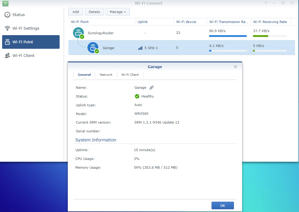Sort by Wi-Fi Point column header
The image size is (299, 212).
[x=102, y=22]
